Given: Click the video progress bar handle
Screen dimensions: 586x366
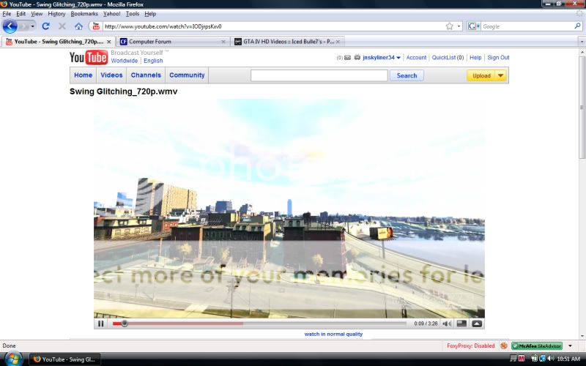Looking at the screenshot, I should 124,324.
